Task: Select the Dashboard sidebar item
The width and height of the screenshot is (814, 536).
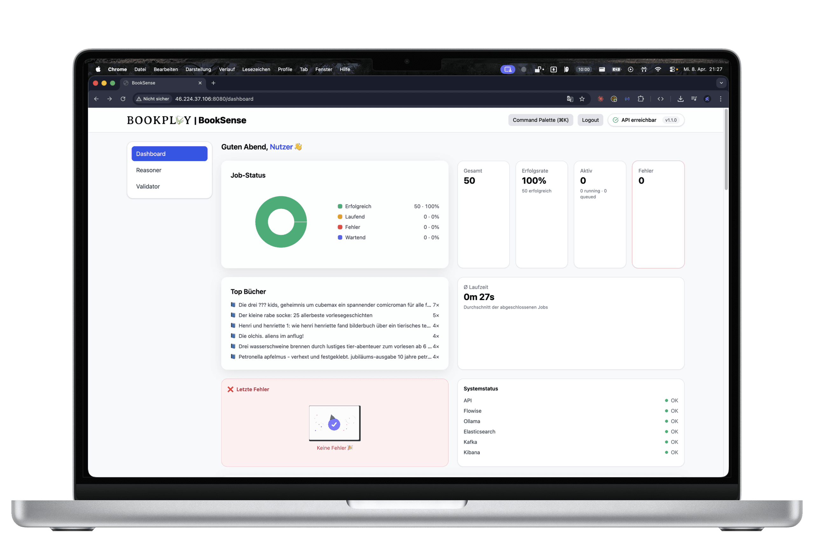Action: (x=170, y=154)
